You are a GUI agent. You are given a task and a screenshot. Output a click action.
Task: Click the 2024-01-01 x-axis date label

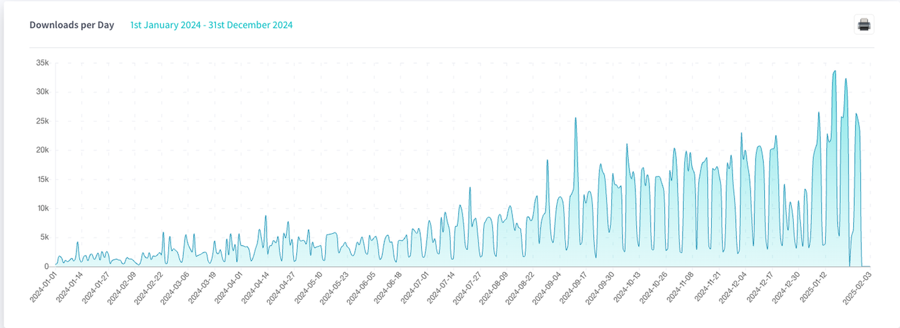45,287
